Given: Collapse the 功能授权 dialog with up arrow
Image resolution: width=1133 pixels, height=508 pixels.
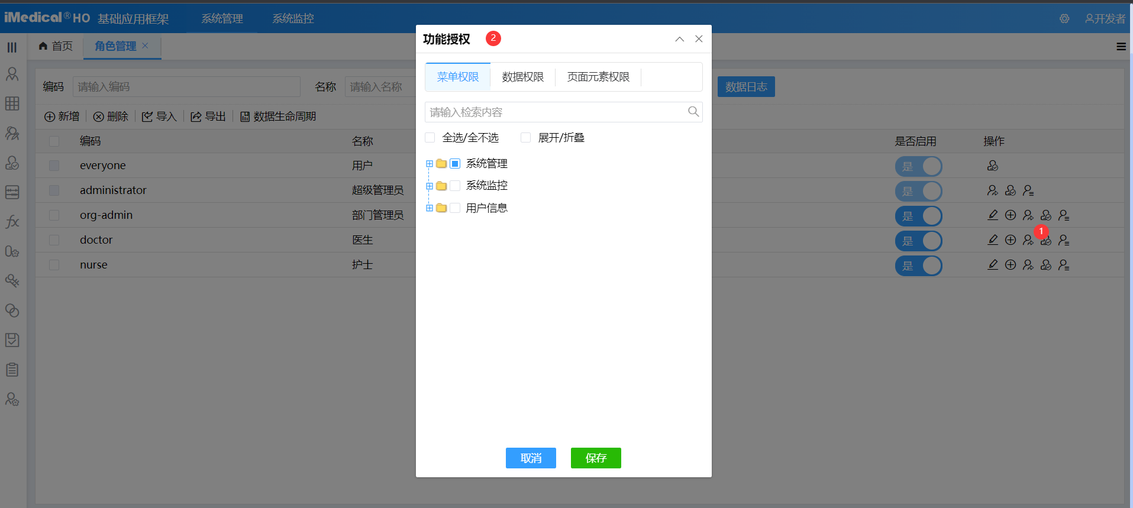Looking at the screenshot, I should (680, 39).
